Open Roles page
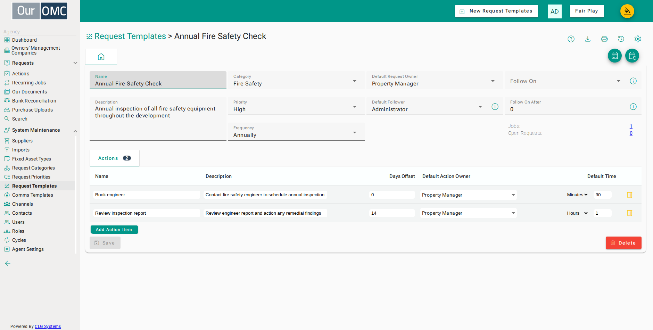The width and height of the screenshot is (653, 330). point(18,231)
